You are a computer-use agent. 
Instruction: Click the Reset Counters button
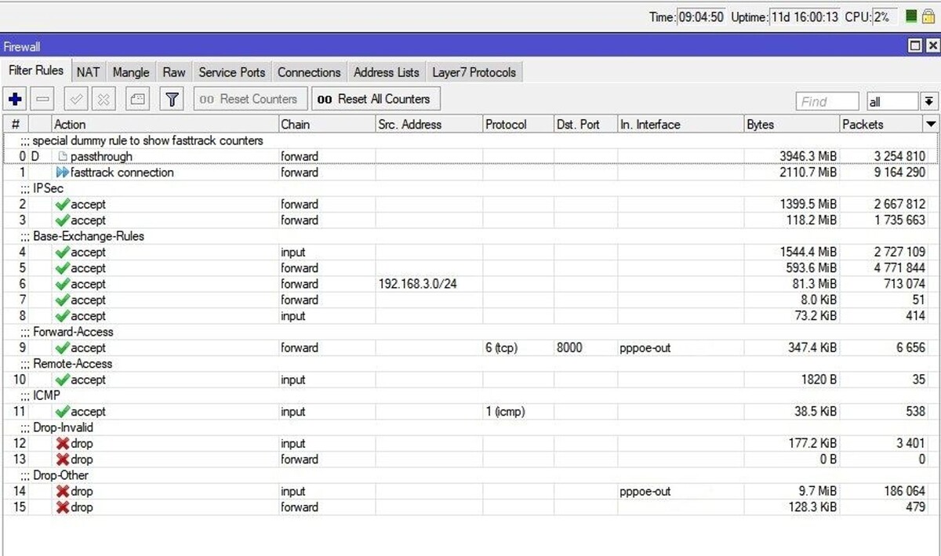point(251,99)
